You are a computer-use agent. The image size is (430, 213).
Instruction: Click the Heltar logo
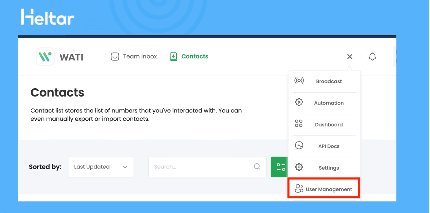[x=47, y=16]
